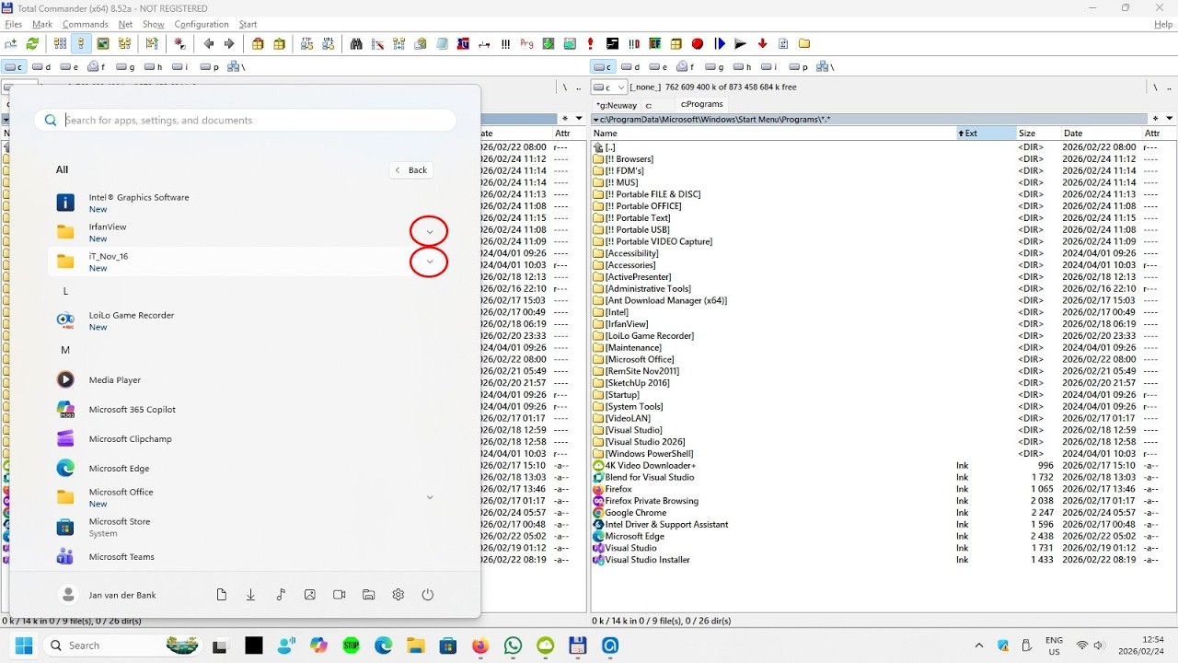Launch Microsoft Teams from app list
The height and width of the screenshot is (663, 1178).
(121, 556)
